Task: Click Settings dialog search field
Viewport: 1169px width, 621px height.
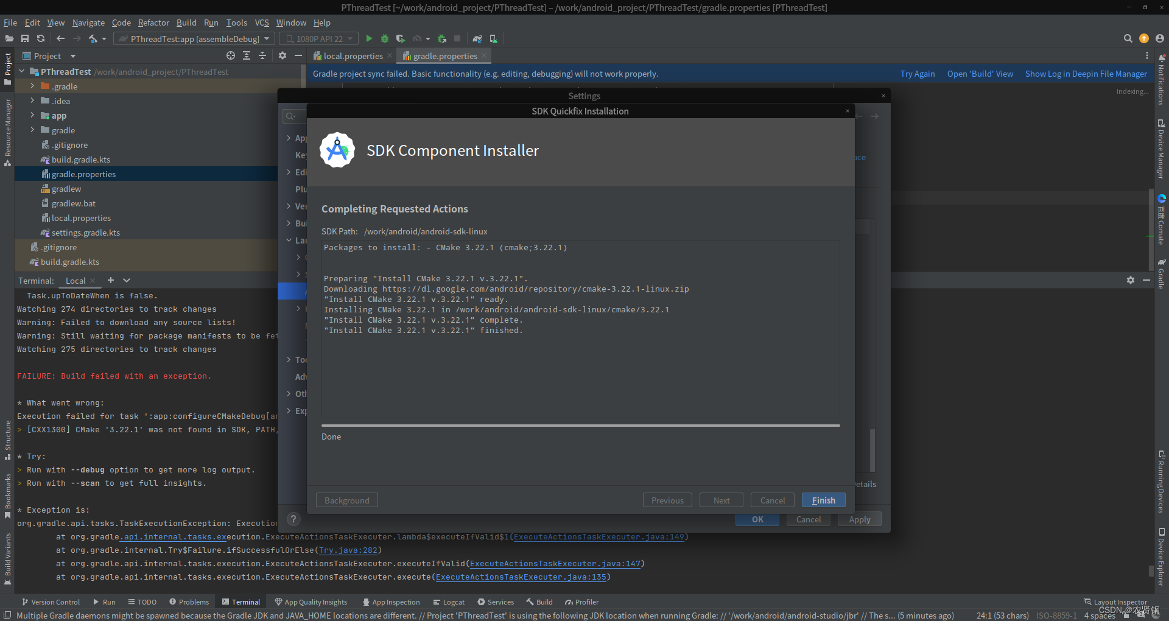Action: click(295, 116)
